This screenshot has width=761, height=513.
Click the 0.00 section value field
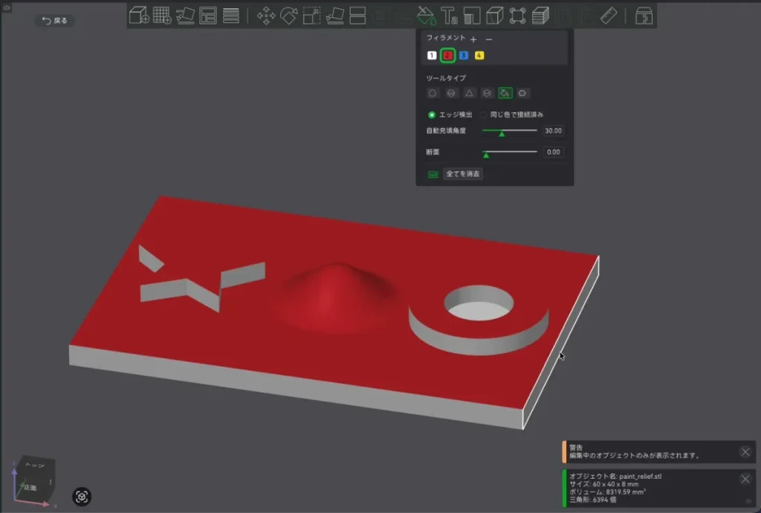[x=553, y=152]
